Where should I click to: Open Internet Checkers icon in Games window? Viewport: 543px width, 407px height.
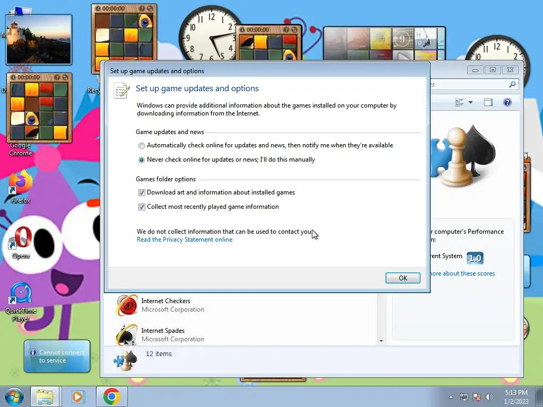coord(126,305)
